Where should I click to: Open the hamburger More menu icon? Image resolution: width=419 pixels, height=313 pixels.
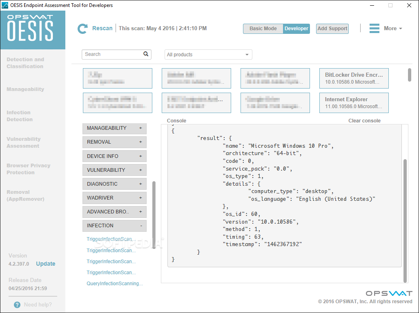coord(374,28)
